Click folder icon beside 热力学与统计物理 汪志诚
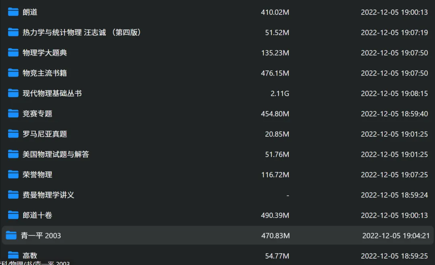Viewport: 435px width, 265px height. click(13, 32)
